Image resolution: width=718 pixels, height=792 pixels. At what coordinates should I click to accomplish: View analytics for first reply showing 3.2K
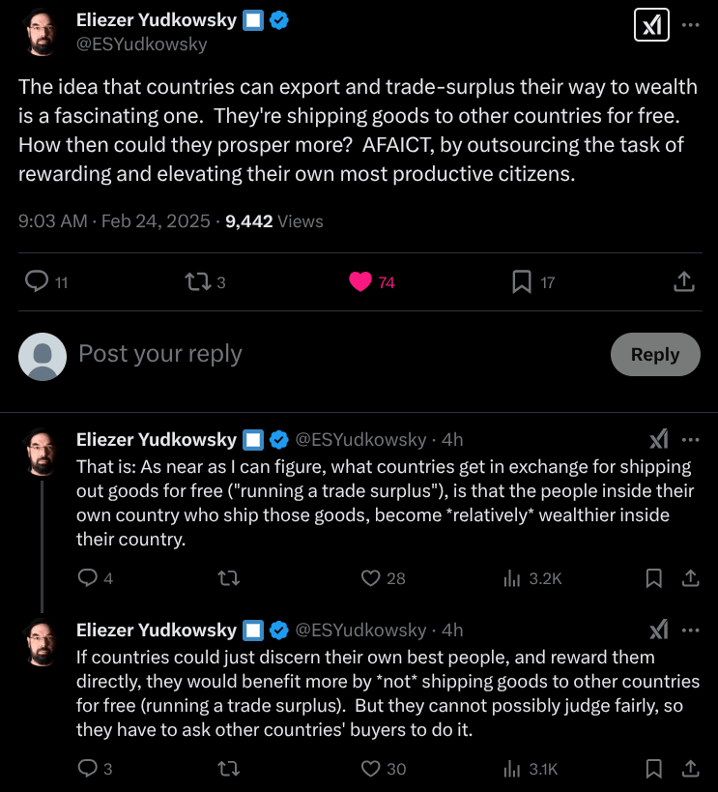tap(513, 577)
